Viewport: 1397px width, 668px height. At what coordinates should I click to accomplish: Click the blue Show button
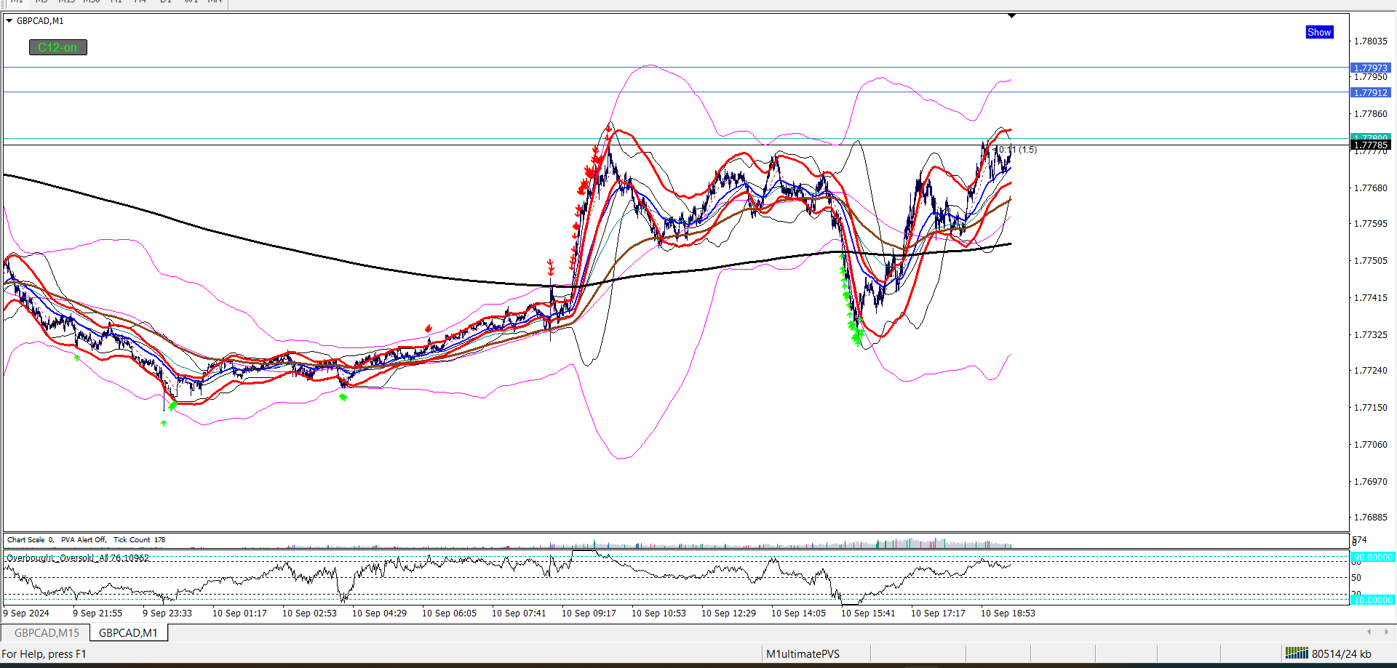coord(1318,32)
